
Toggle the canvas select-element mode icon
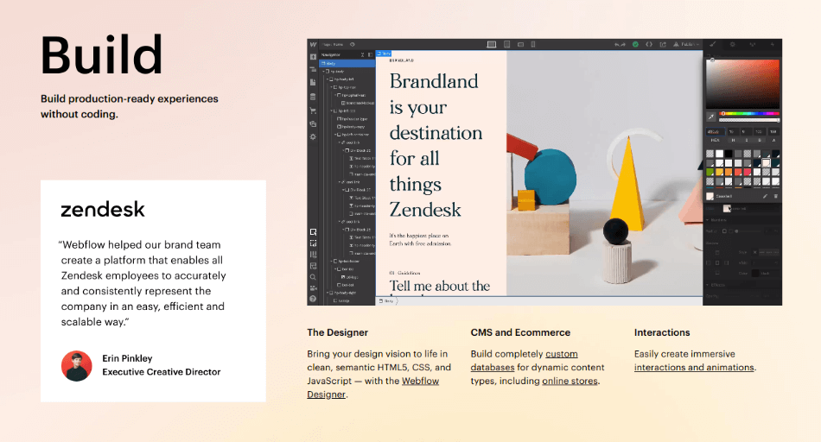313,232
